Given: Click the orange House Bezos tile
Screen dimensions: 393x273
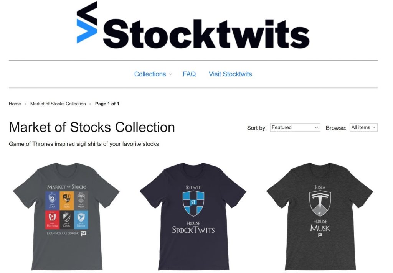Looking at the screenshot, I should (67, 201).
